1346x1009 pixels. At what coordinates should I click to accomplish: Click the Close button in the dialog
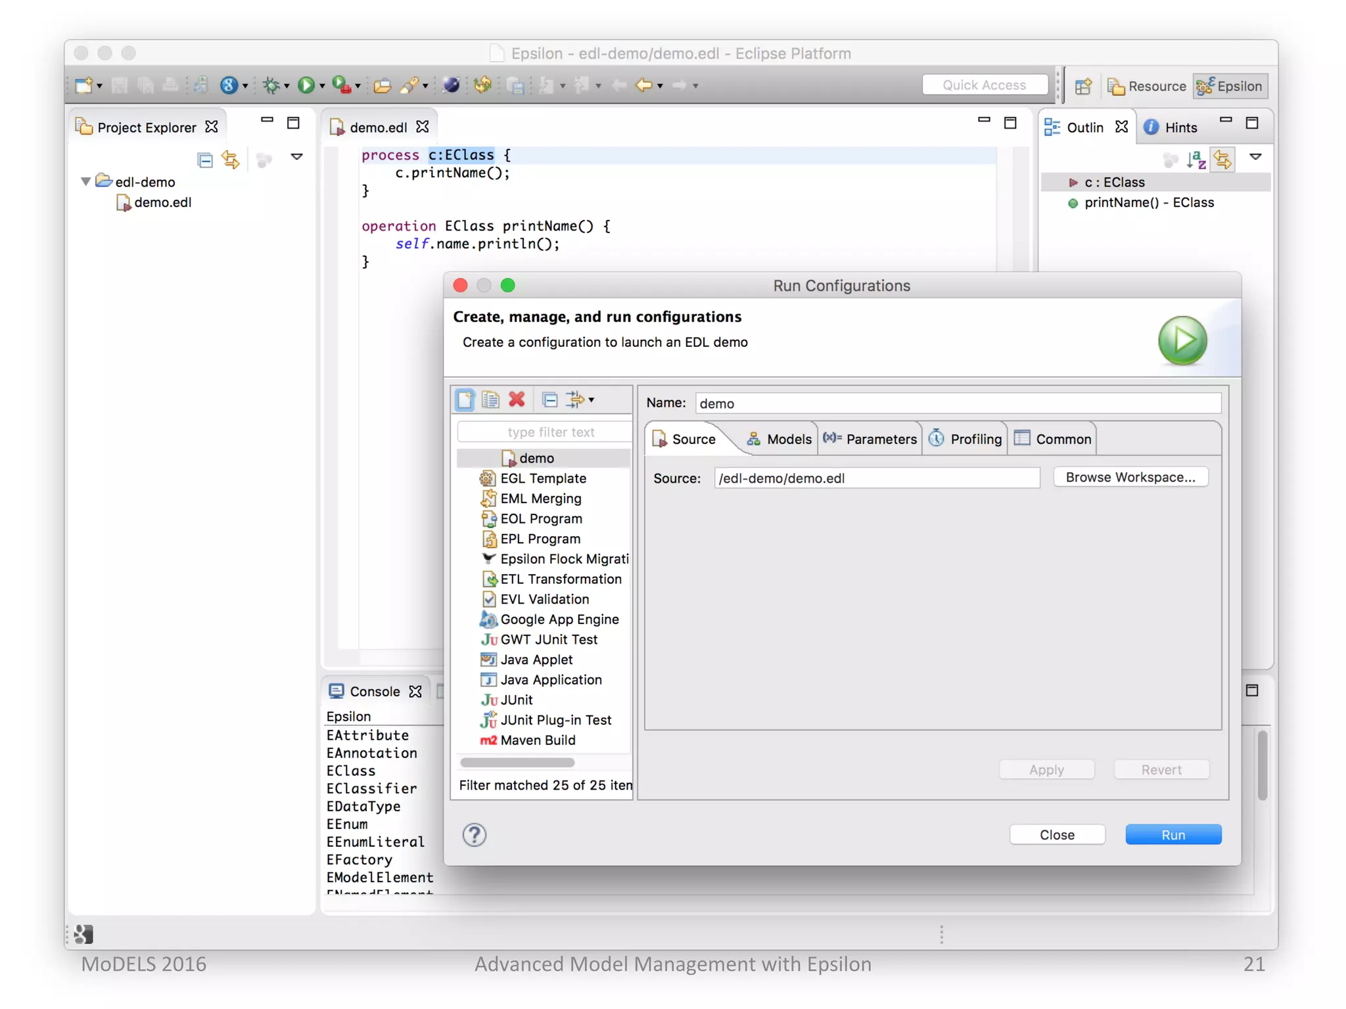(x=1057, y=834)
